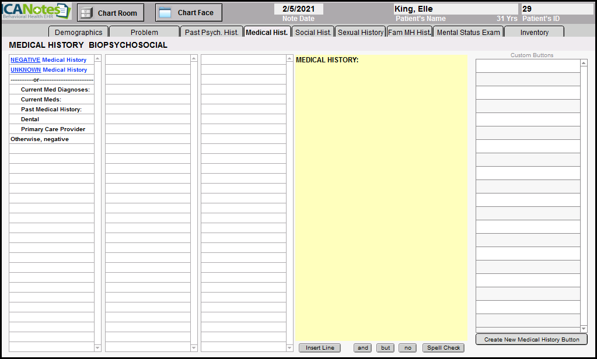Open the Chart Room
597x359 pixels.
[110, 13]
